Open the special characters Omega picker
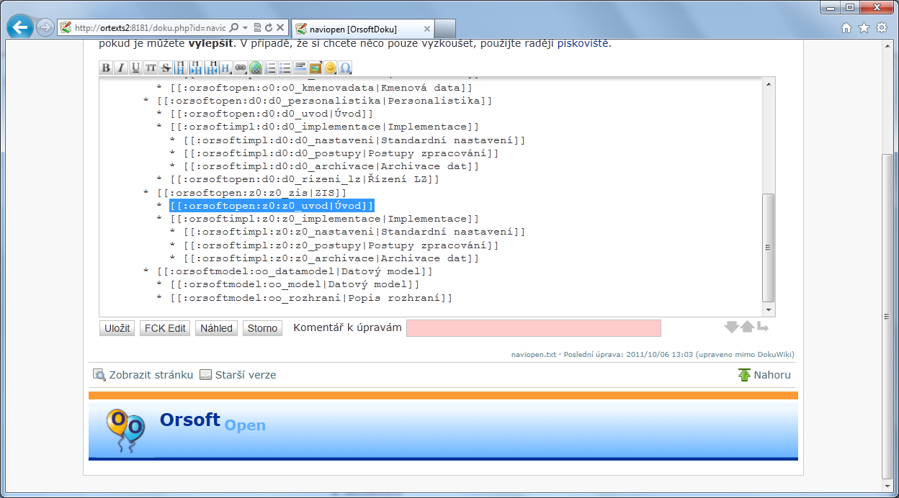This screenshot has height=498, width=899. [x=345, y=68]
